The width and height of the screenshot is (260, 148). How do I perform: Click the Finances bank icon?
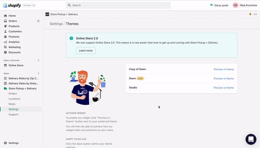(6, 37)
